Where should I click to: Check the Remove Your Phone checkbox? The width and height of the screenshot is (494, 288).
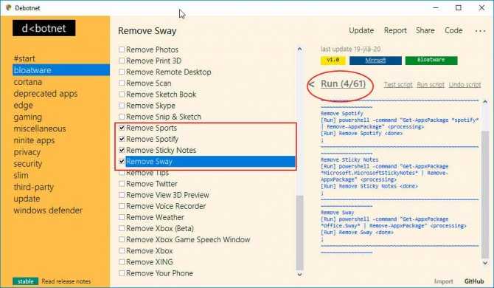(x=122, y=273)
